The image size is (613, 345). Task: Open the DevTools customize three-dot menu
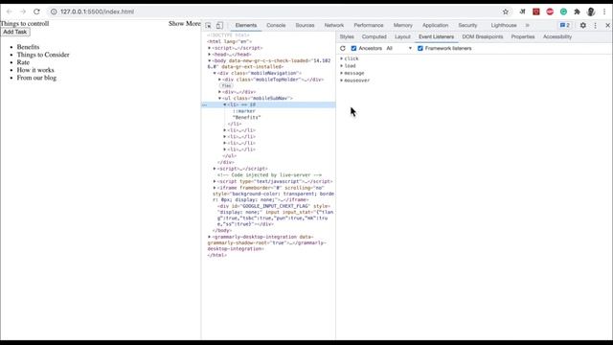596,26
